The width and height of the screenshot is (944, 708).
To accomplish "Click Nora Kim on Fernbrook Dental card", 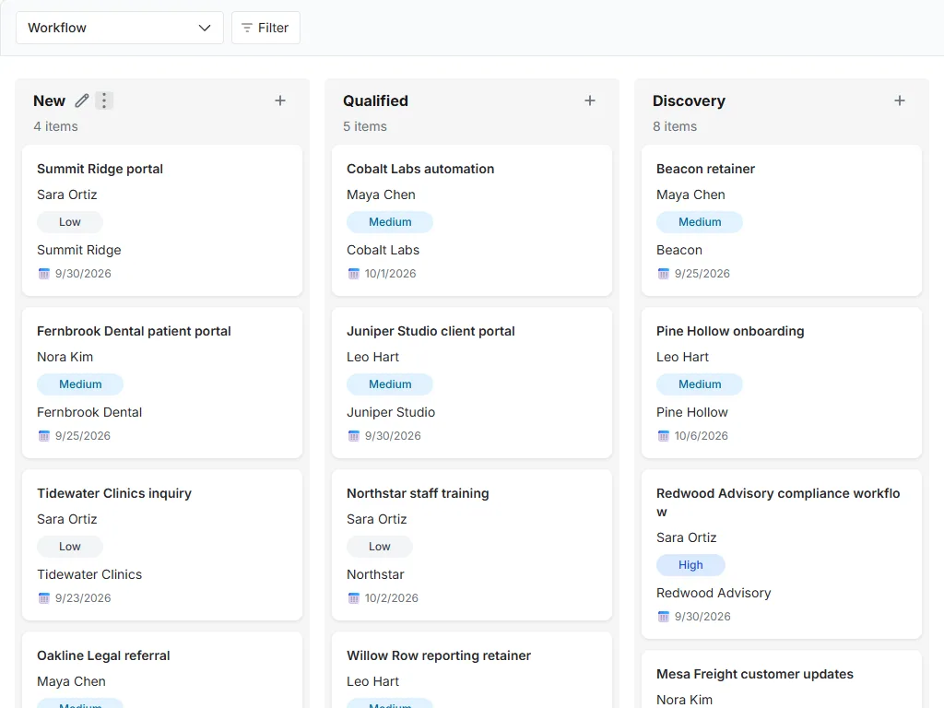I will click(x=65, y=357).
